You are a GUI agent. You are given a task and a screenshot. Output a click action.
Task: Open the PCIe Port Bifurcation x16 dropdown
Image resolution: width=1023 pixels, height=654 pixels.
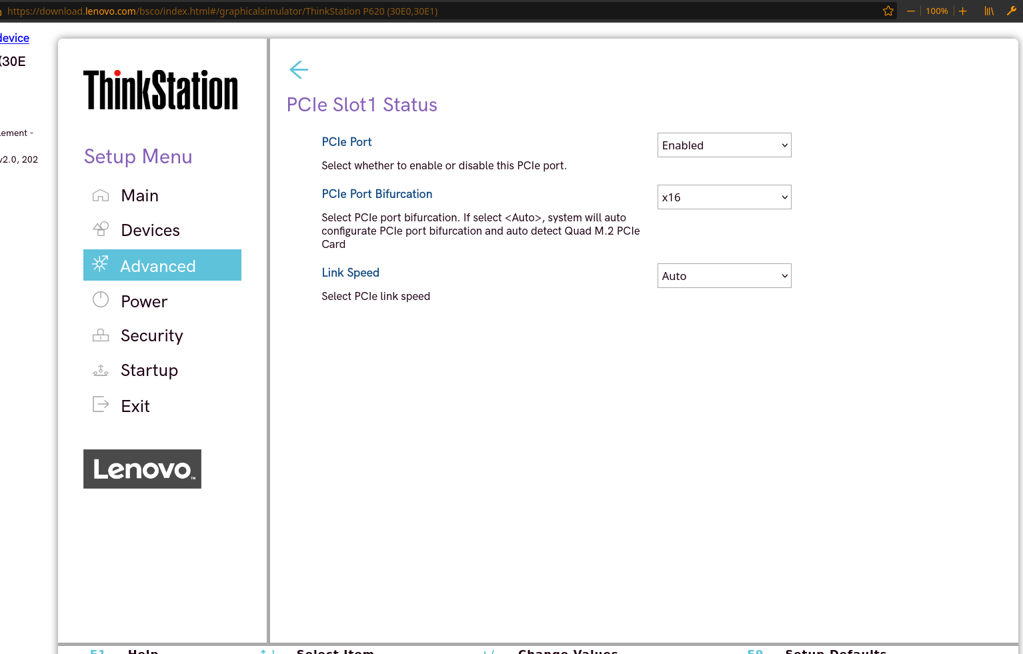click(x=724, y=197)
